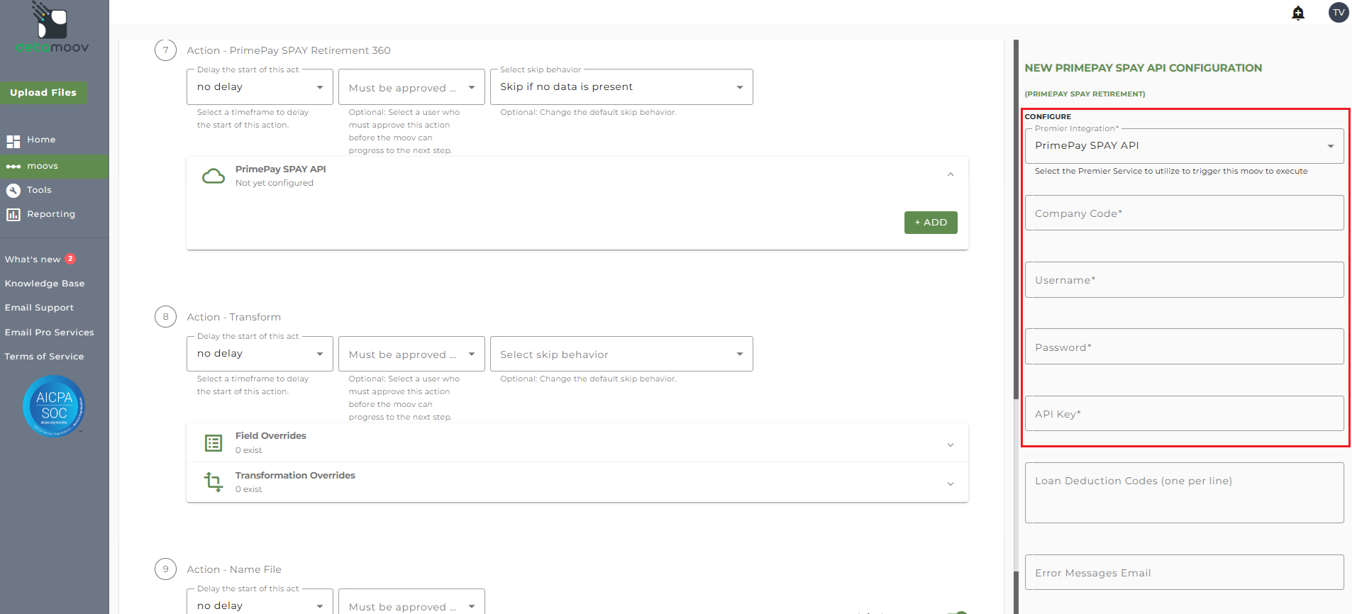Image resolution: width=1352 pixels, height=614 pixels.
Task: Open the Knowledge Base link
Action: pos(45,284)
